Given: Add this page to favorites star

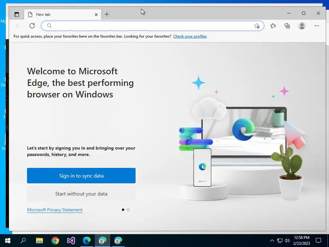Looking at the screenshot, I should click(257, 26).
